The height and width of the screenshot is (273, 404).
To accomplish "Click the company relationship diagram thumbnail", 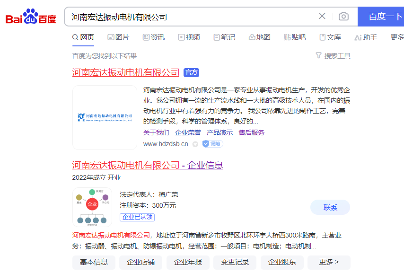I will coord(92,207).
